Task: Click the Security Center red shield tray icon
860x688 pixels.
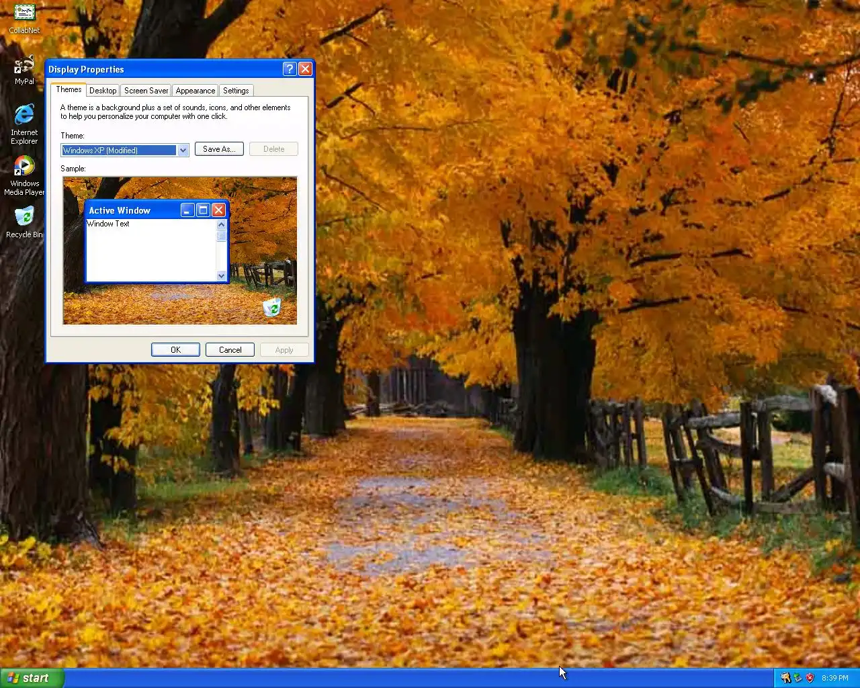Action: click(810, 678)
